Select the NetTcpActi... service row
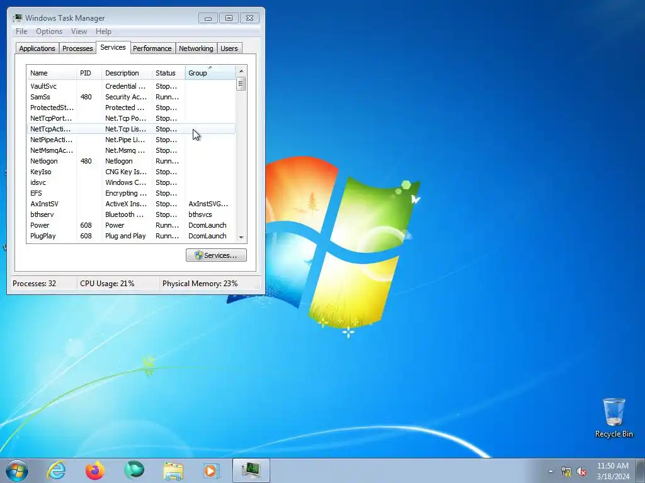Viewport: 645px width, 483px height. click(x=131, y=129)
